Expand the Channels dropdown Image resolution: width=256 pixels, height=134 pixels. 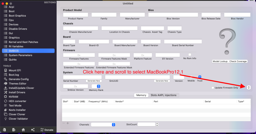[x=103, y=125]
